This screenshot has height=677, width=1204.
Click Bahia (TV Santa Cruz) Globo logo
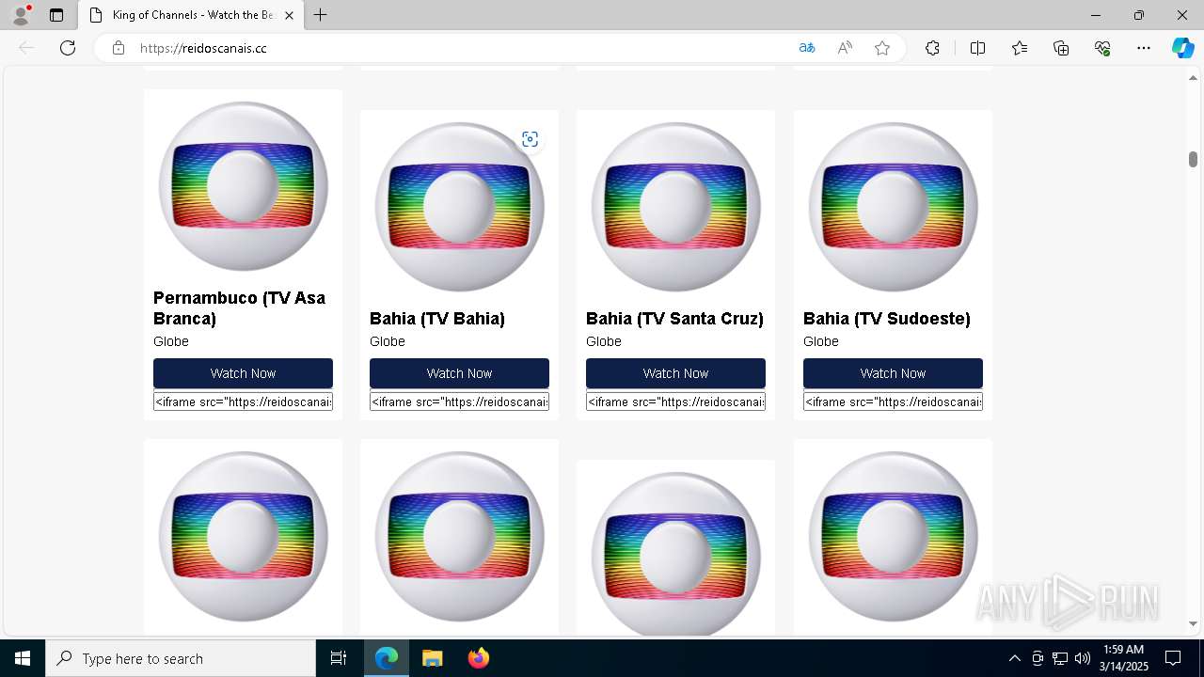pyautogui.click(x=675, y=207)
